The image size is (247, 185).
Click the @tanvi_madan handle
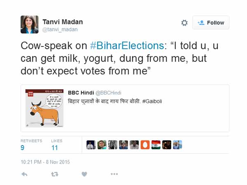click(x=61, y=30)
